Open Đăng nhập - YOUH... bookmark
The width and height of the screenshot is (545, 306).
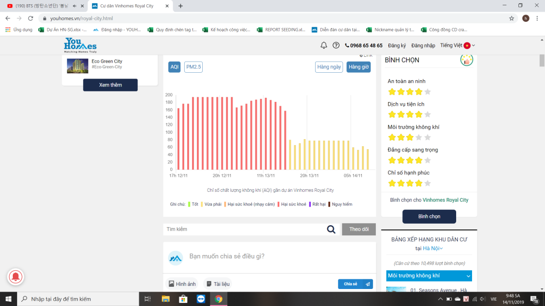point(117,30)
